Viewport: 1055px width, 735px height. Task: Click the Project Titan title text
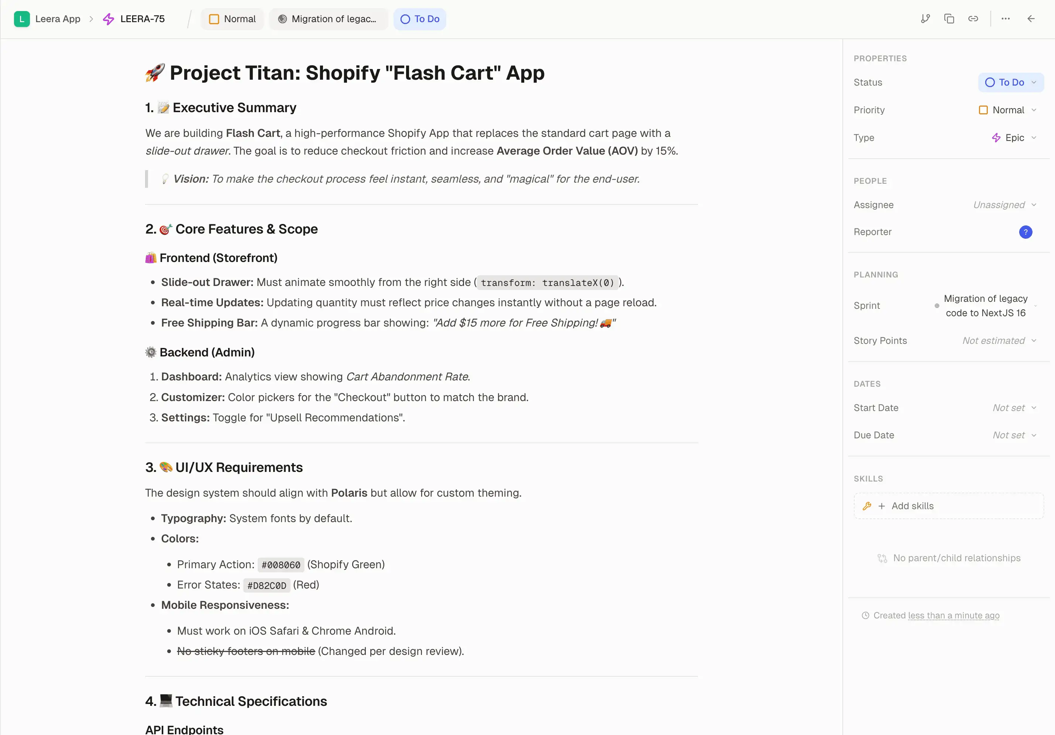coord(357,73)
